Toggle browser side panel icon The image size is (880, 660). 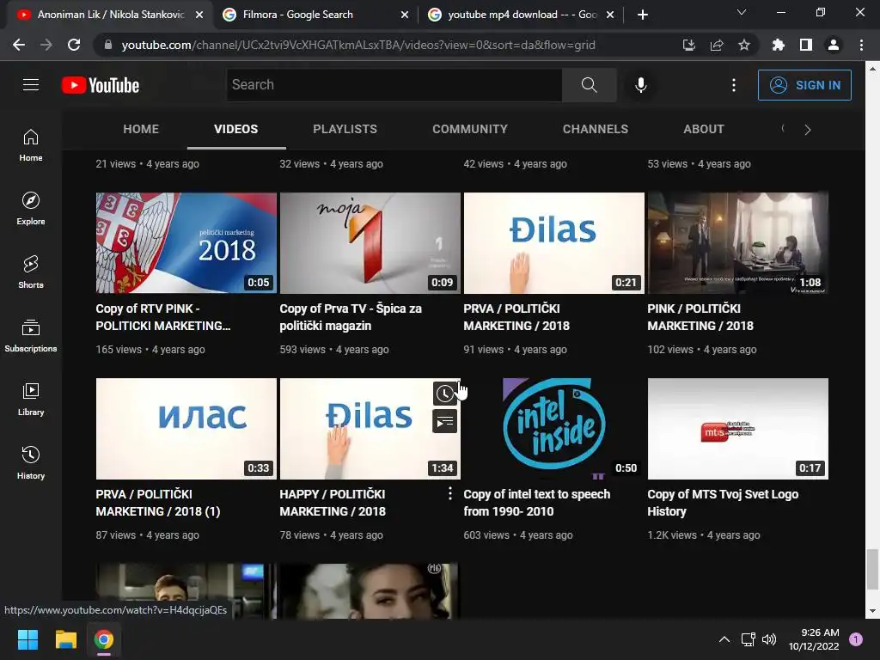[806, 45]
